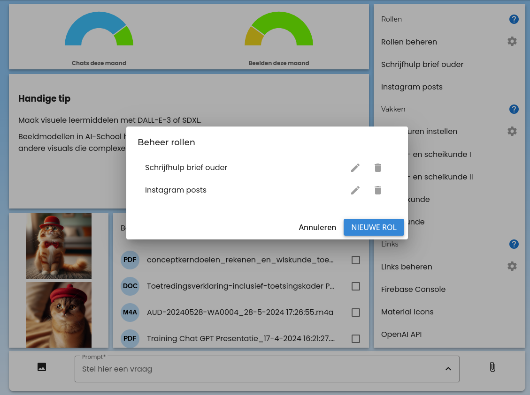Open the Material Icons link
The height and width of the screenshot is (395, 530).
407,312
